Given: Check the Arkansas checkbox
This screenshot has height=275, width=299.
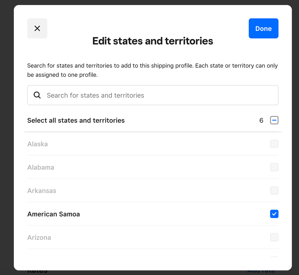Looking at the screenshot, I should tap(274, 190).
